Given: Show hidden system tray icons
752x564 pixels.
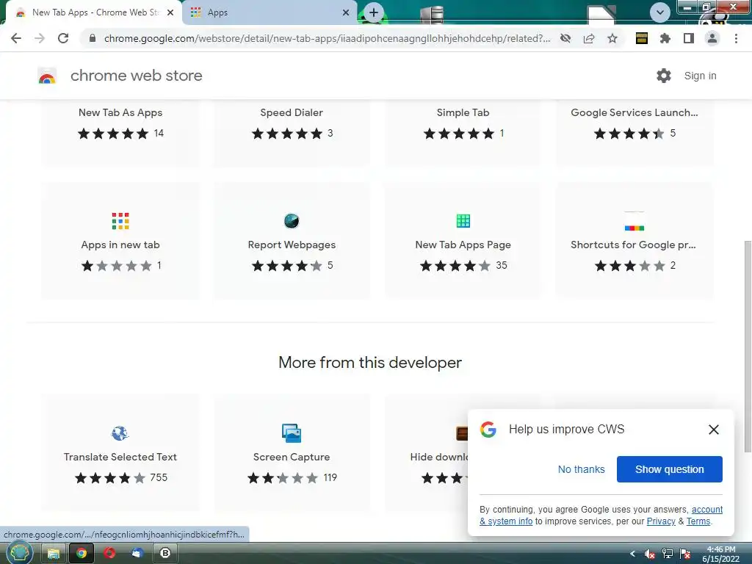Looking at the screenshot, I should (x=632, y=554).
